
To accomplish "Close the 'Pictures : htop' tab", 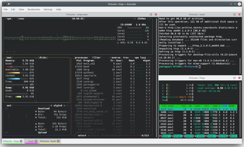I will click(x=21, y=141).
